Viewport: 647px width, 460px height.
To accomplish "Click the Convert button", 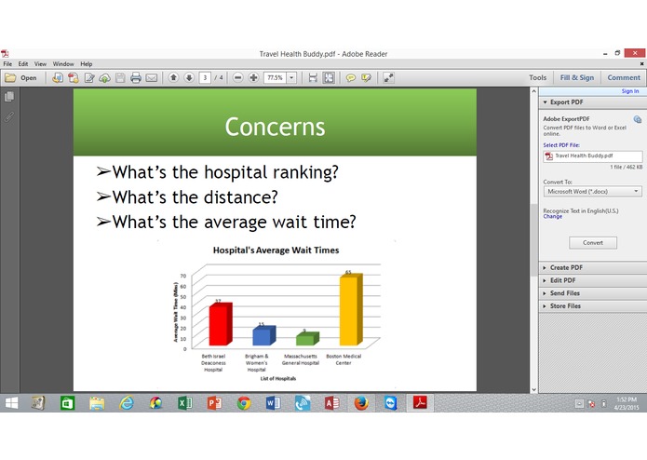I will click(593, 243).
